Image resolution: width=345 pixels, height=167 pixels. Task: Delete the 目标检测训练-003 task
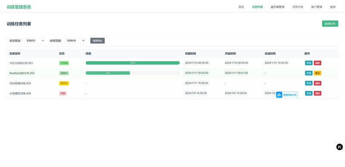click(317, 83)
